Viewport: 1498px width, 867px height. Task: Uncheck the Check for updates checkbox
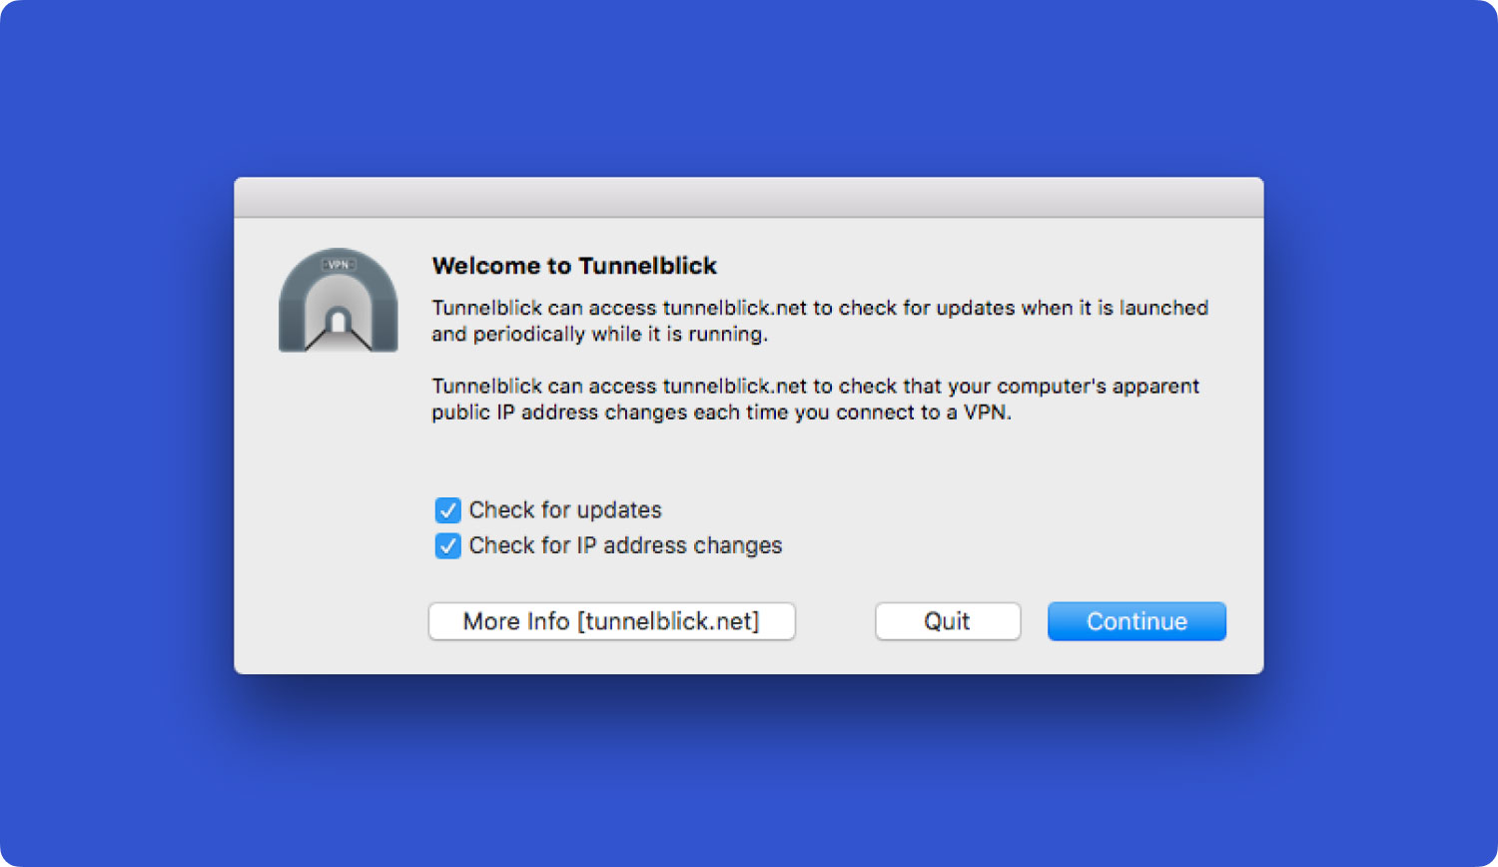click(x=447, y=510)
